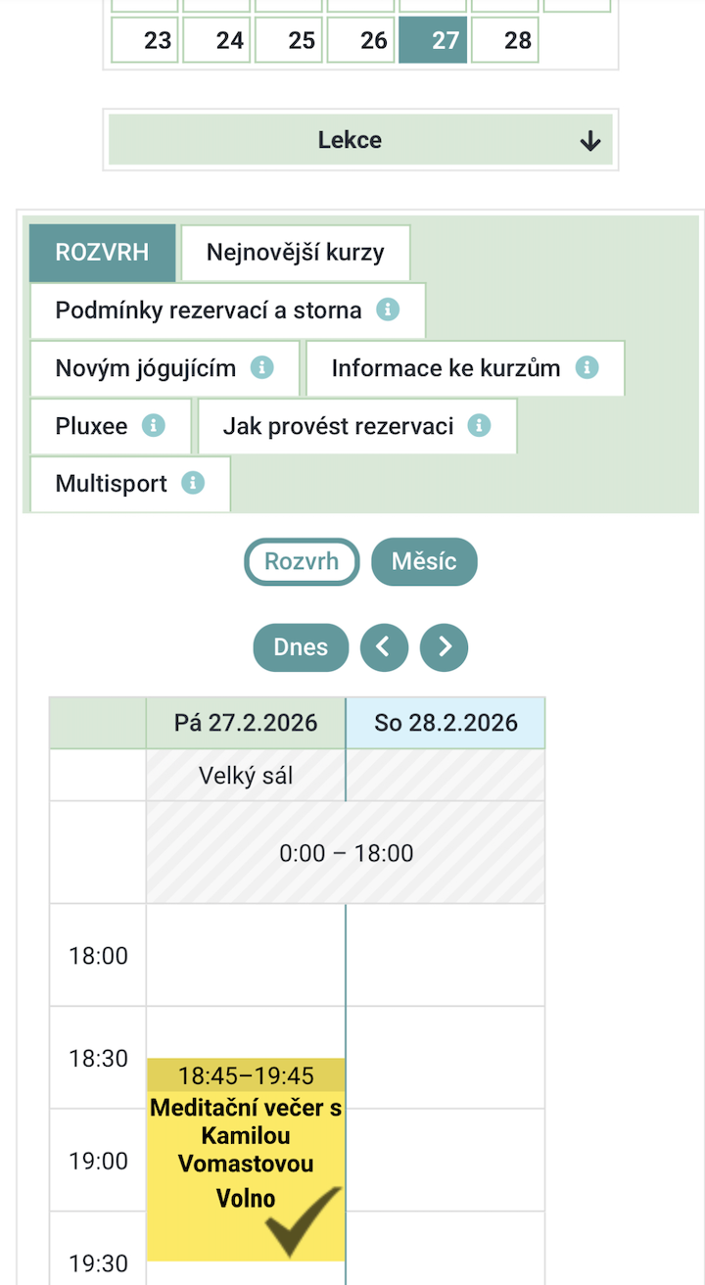The width and height of the screenshot is (705, 1285).
Task: Expand the Lekce dropdown
Action: tap(350, 140)
